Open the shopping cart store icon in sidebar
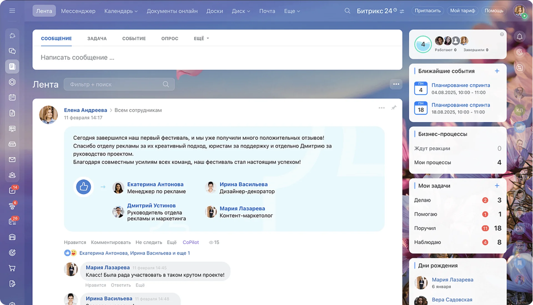The height and width of the screenshot is (305, 533). coord(12,268)
